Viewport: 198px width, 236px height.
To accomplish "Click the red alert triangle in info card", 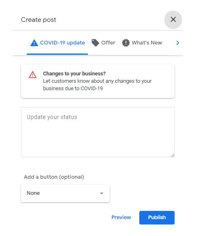I will [32, 75].
